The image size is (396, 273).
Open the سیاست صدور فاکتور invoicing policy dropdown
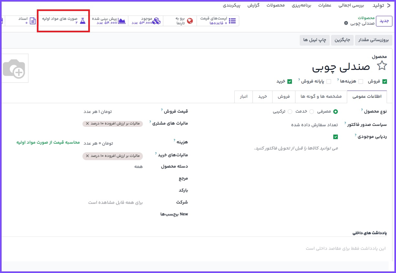[x=314, y=125]
